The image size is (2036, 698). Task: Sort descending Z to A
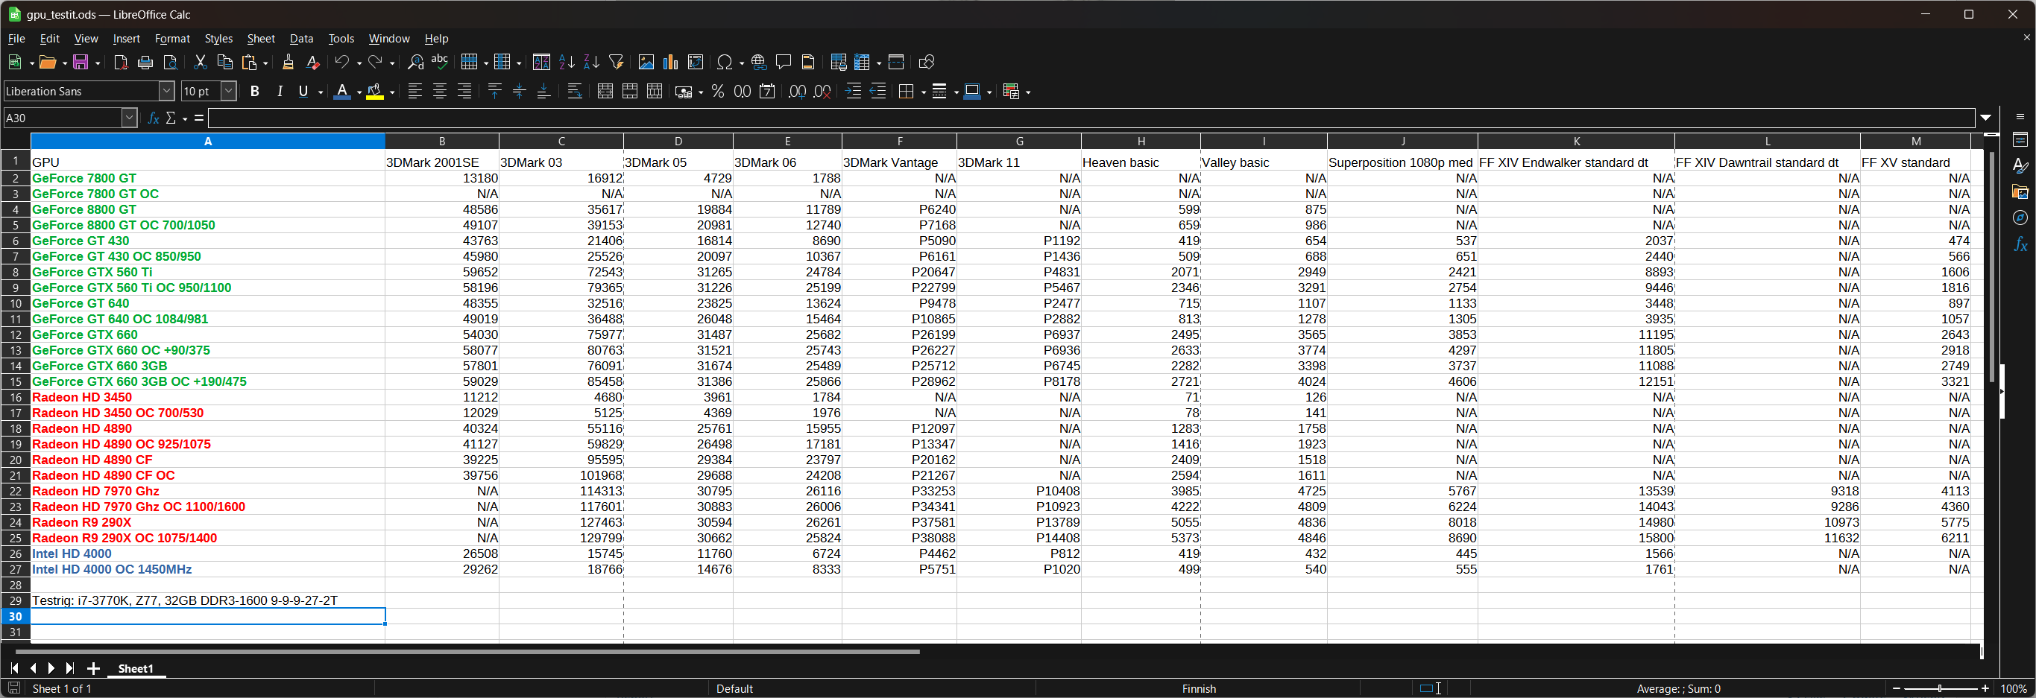tap(591, 63)
